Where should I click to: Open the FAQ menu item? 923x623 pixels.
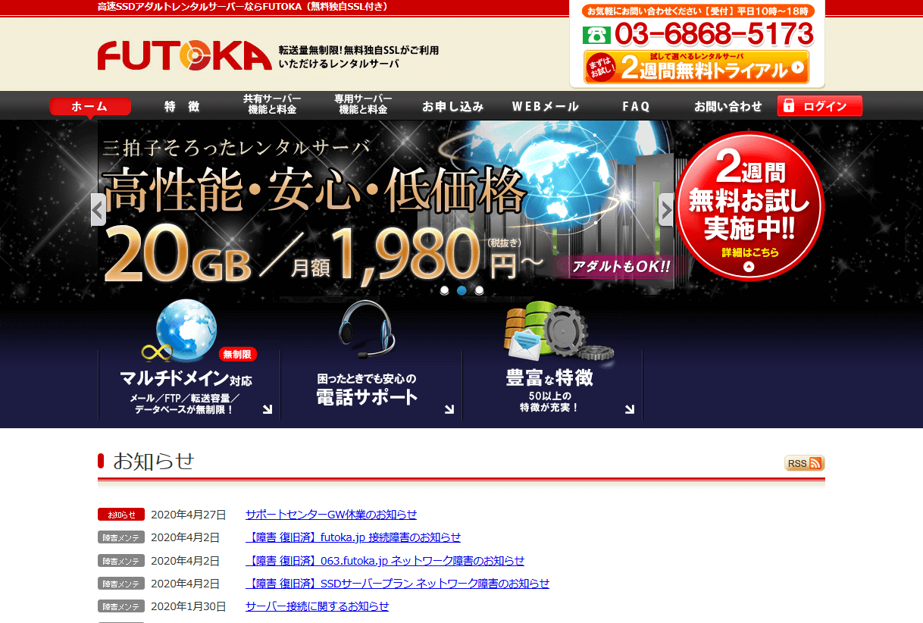(x=636, y=106)
